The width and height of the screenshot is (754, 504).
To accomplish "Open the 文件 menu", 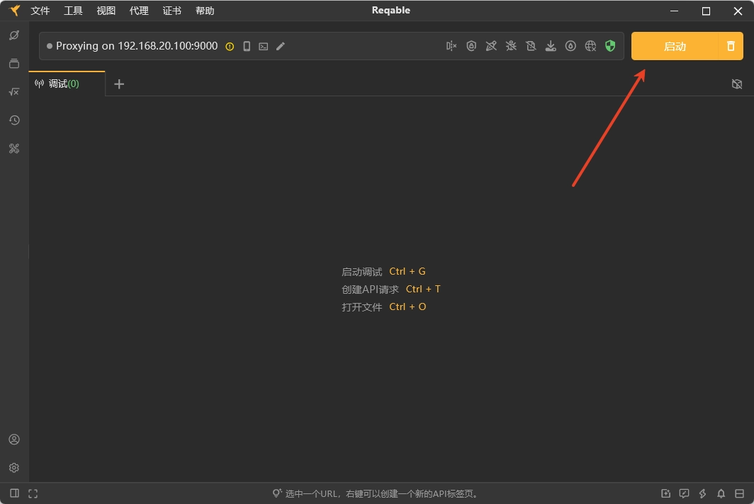I will tap(40, 11).
